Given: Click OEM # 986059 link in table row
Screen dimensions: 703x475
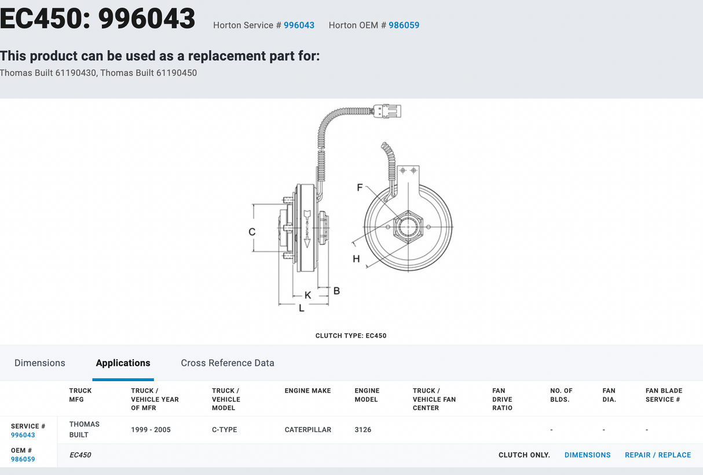Looking at the screenshot, I should [23, 459].
